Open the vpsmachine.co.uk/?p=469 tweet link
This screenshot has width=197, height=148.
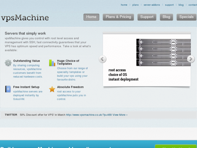coord(89,115)
